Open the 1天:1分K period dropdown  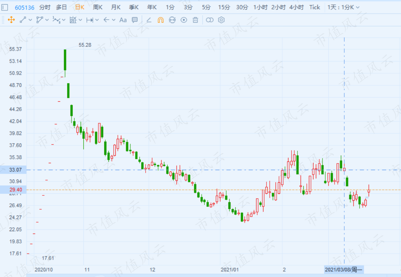click(343, 7)
